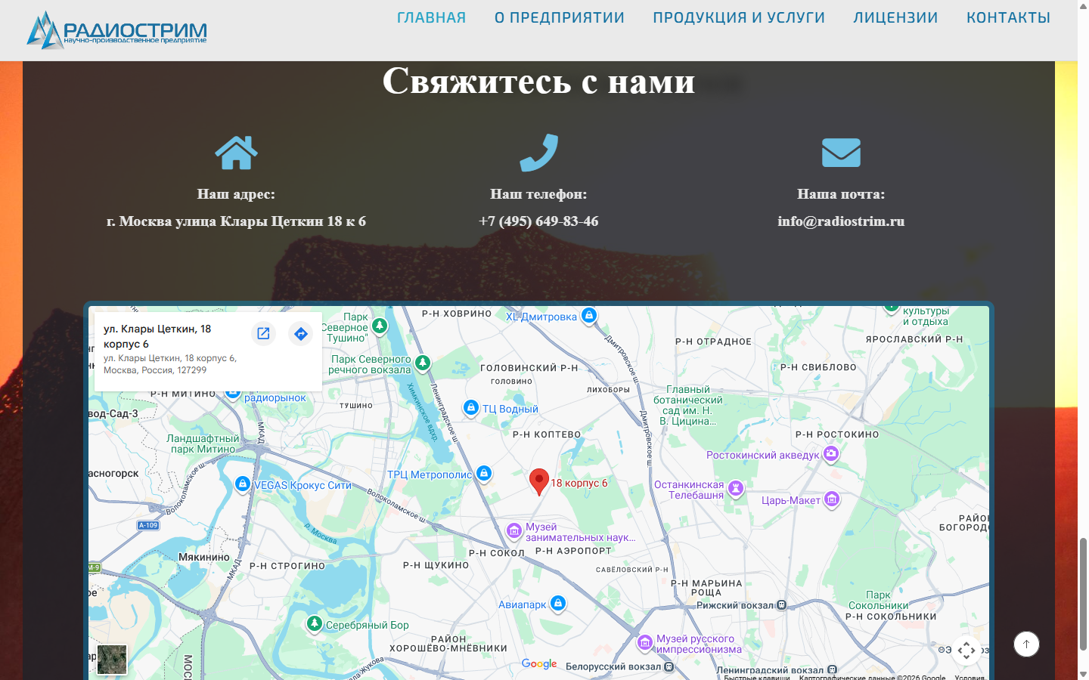Click the Главный ботанический сад label
The height and width of the screenshot is (680, 1089).
pos(688,406)
